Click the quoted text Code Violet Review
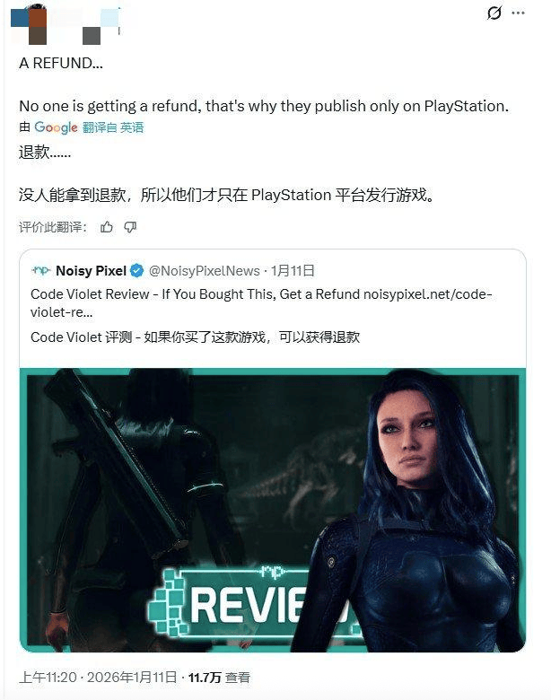Viewport: 551px width, 700px height. click(90, 294)
